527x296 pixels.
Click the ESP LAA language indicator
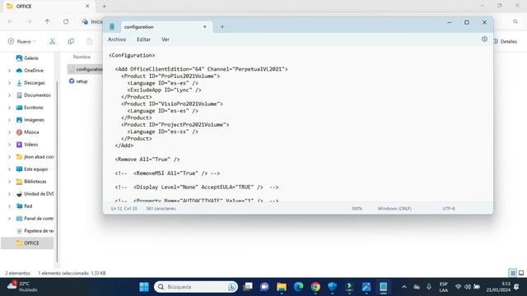click(444, 287)
